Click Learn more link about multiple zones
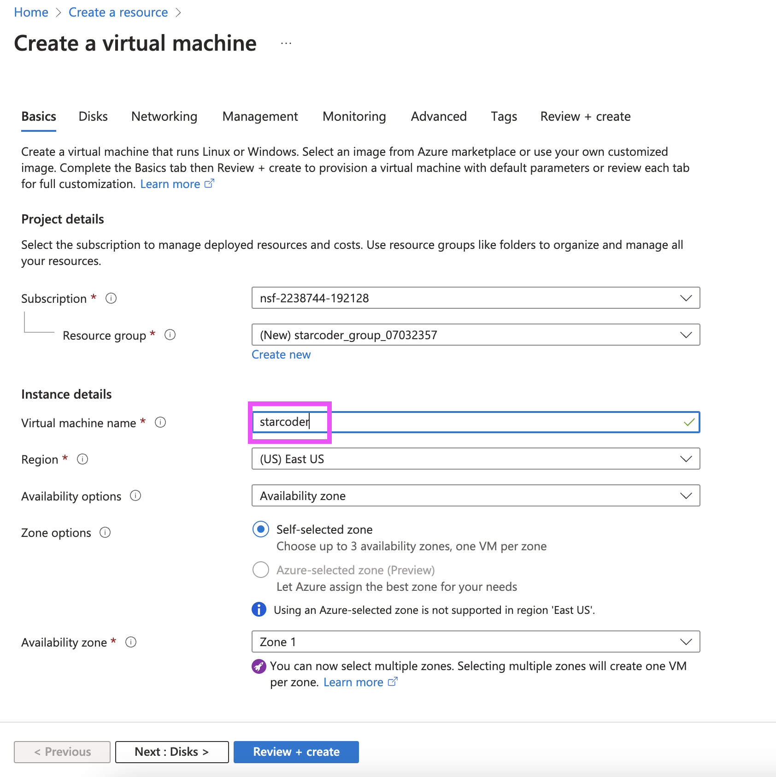The height and width of the screenshot is (777, 776). pyautogui.click(x=353, y=682)
